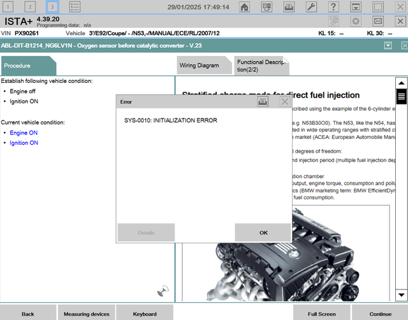This screenshot has width=408, height=320.
Task: Open the operations list icon
Action: point(75,7)
